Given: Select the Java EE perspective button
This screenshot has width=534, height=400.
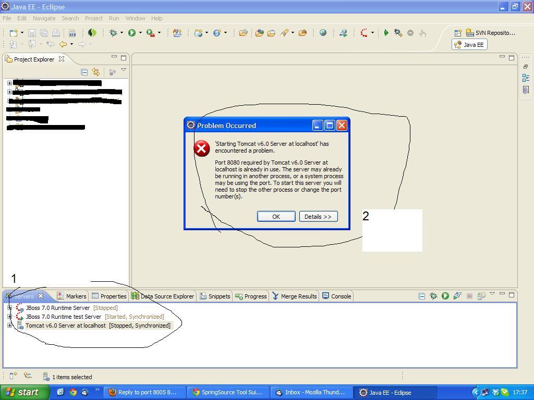Looking at the screenshot, I should click(469, 45).
